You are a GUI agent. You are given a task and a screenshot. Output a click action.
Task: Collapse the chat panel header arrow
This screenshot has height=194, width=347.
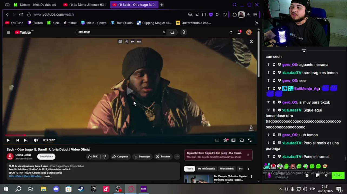tap(304, 50)
